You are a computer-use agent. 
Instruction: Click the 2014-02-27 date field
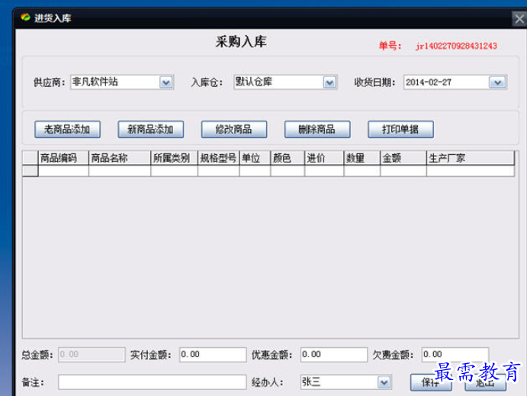455,82
